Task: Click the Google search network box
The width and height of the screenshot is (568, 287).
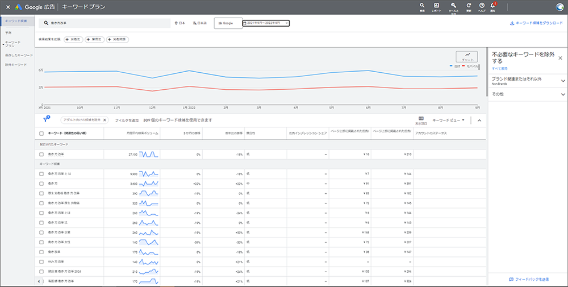Action: (228, 23)
